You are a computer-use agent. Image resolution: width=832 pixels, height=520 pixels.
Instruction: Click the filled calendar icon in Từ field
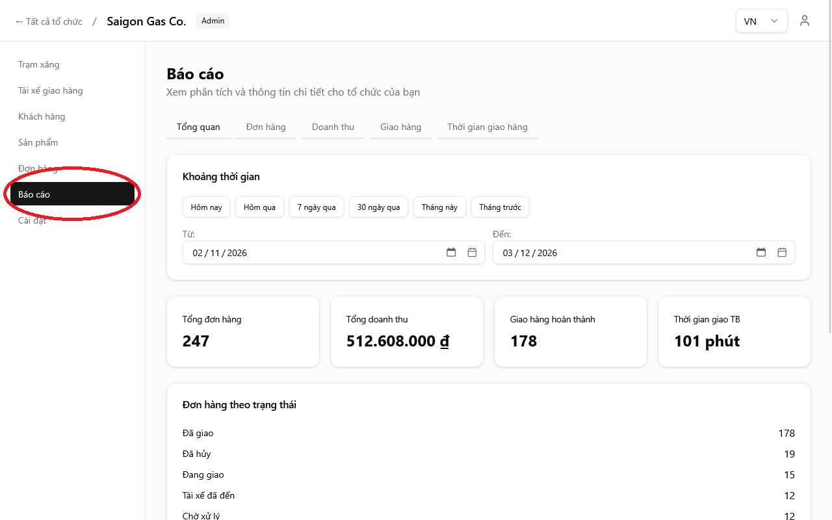[451, 253]
